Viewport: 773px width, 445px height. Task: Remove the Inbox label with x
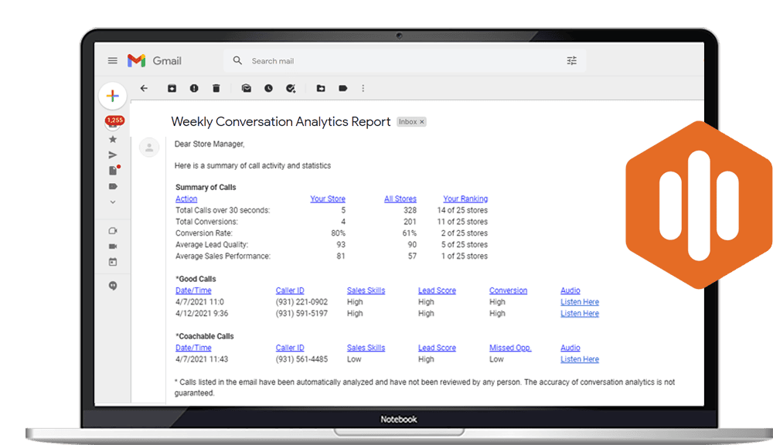click(x=422, y=122)
